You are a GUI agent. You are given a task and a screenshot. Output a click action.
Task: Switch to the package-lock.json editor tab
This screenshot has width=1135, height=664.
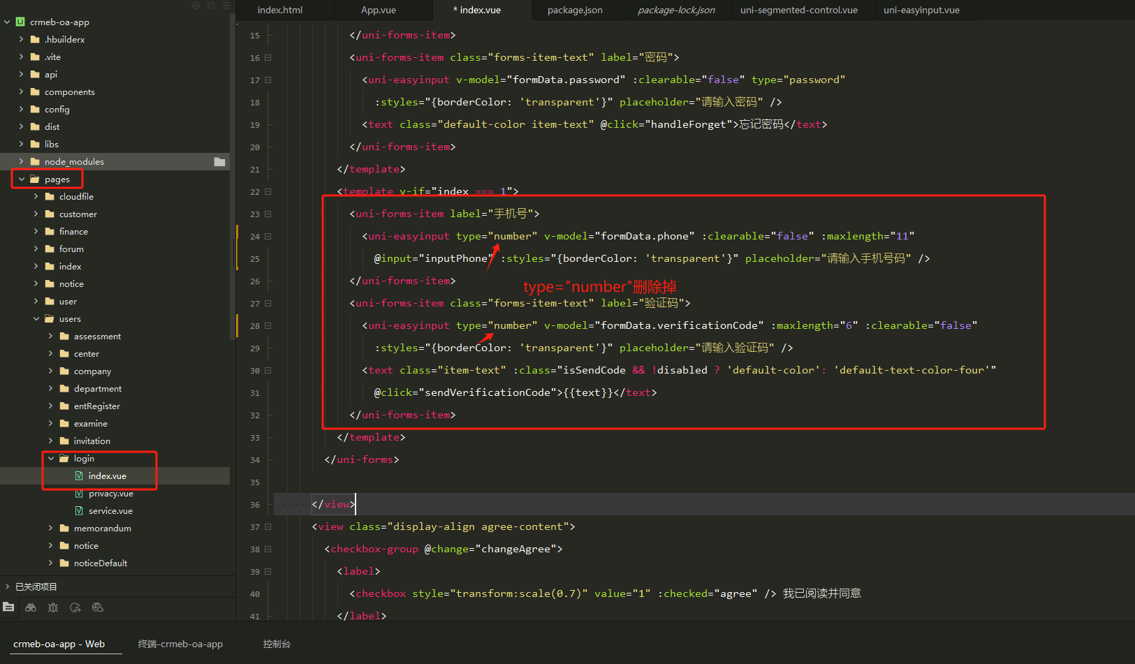676,10
